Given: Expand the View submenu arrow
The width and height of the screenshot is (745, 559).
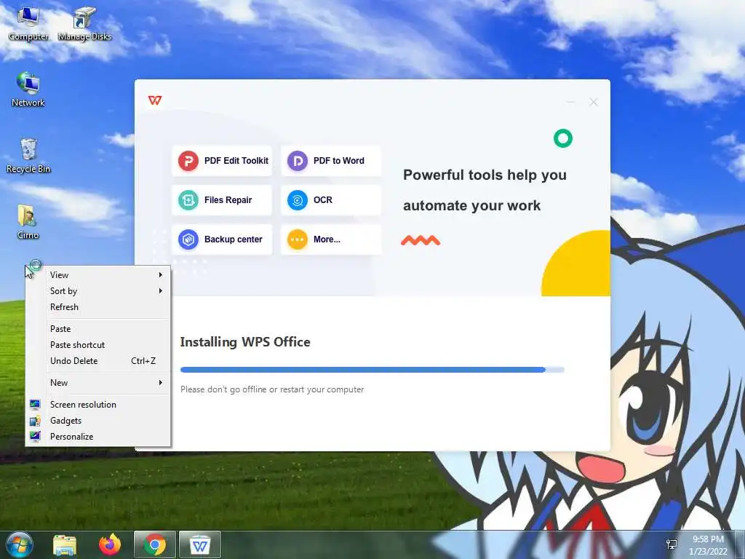Looking at the screenshot, I should pos(161,274).
